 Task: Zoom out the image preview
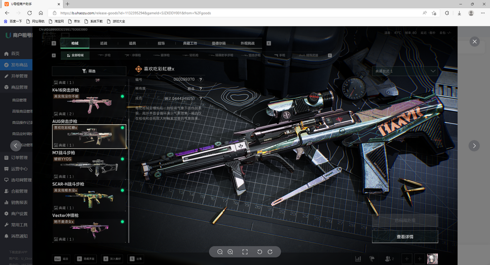220,252
